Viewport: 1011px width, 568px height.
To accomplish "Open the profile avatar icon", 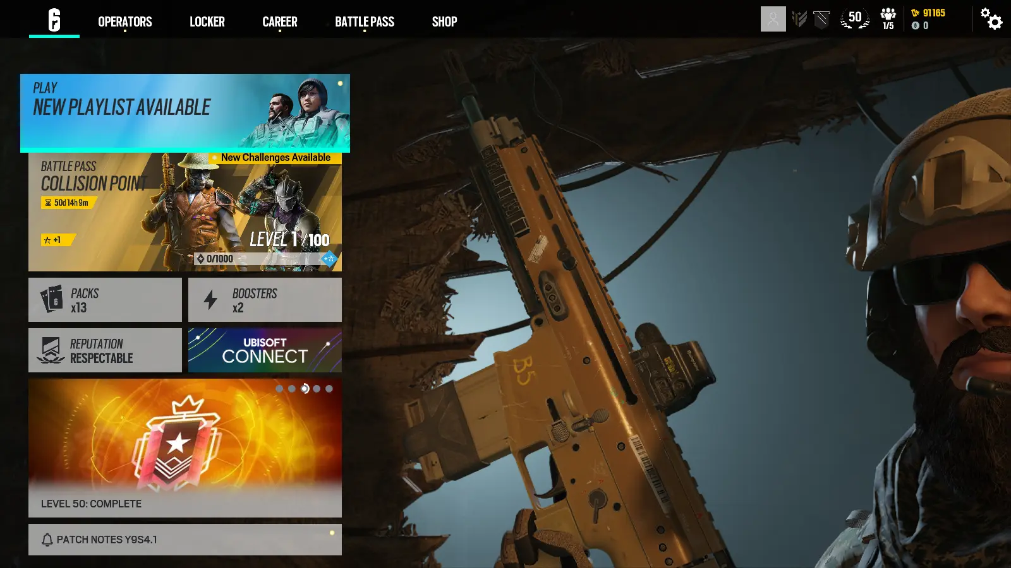I will (x=772, y=19).
